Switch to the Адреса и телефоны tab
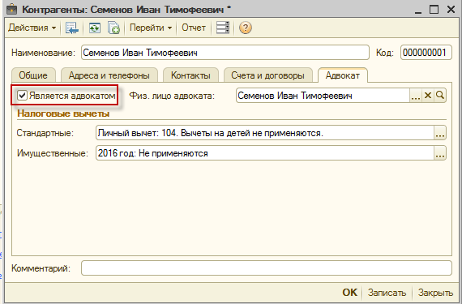The image size is (462, 304). (x=109, y=75)
